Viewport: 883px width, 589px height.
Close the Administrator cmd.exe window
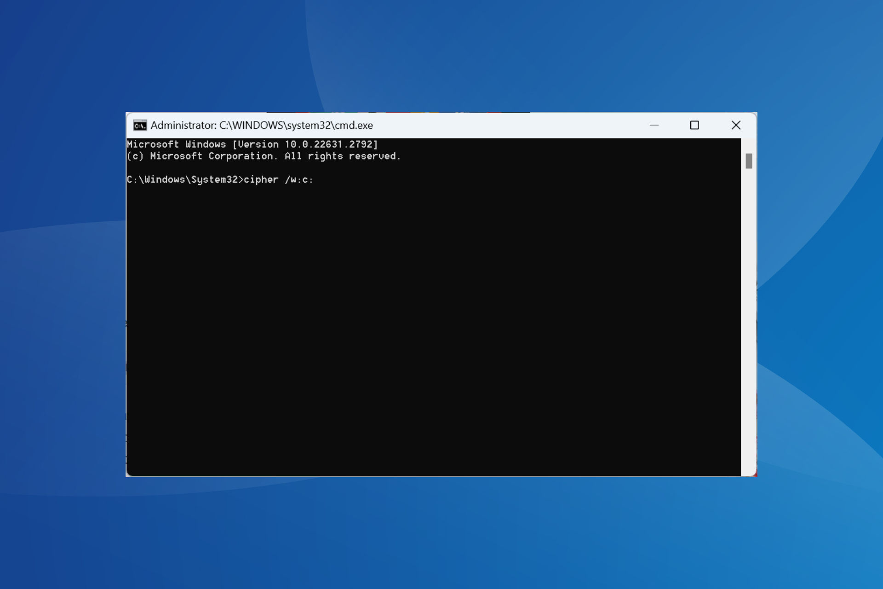[x=736, y=125]
